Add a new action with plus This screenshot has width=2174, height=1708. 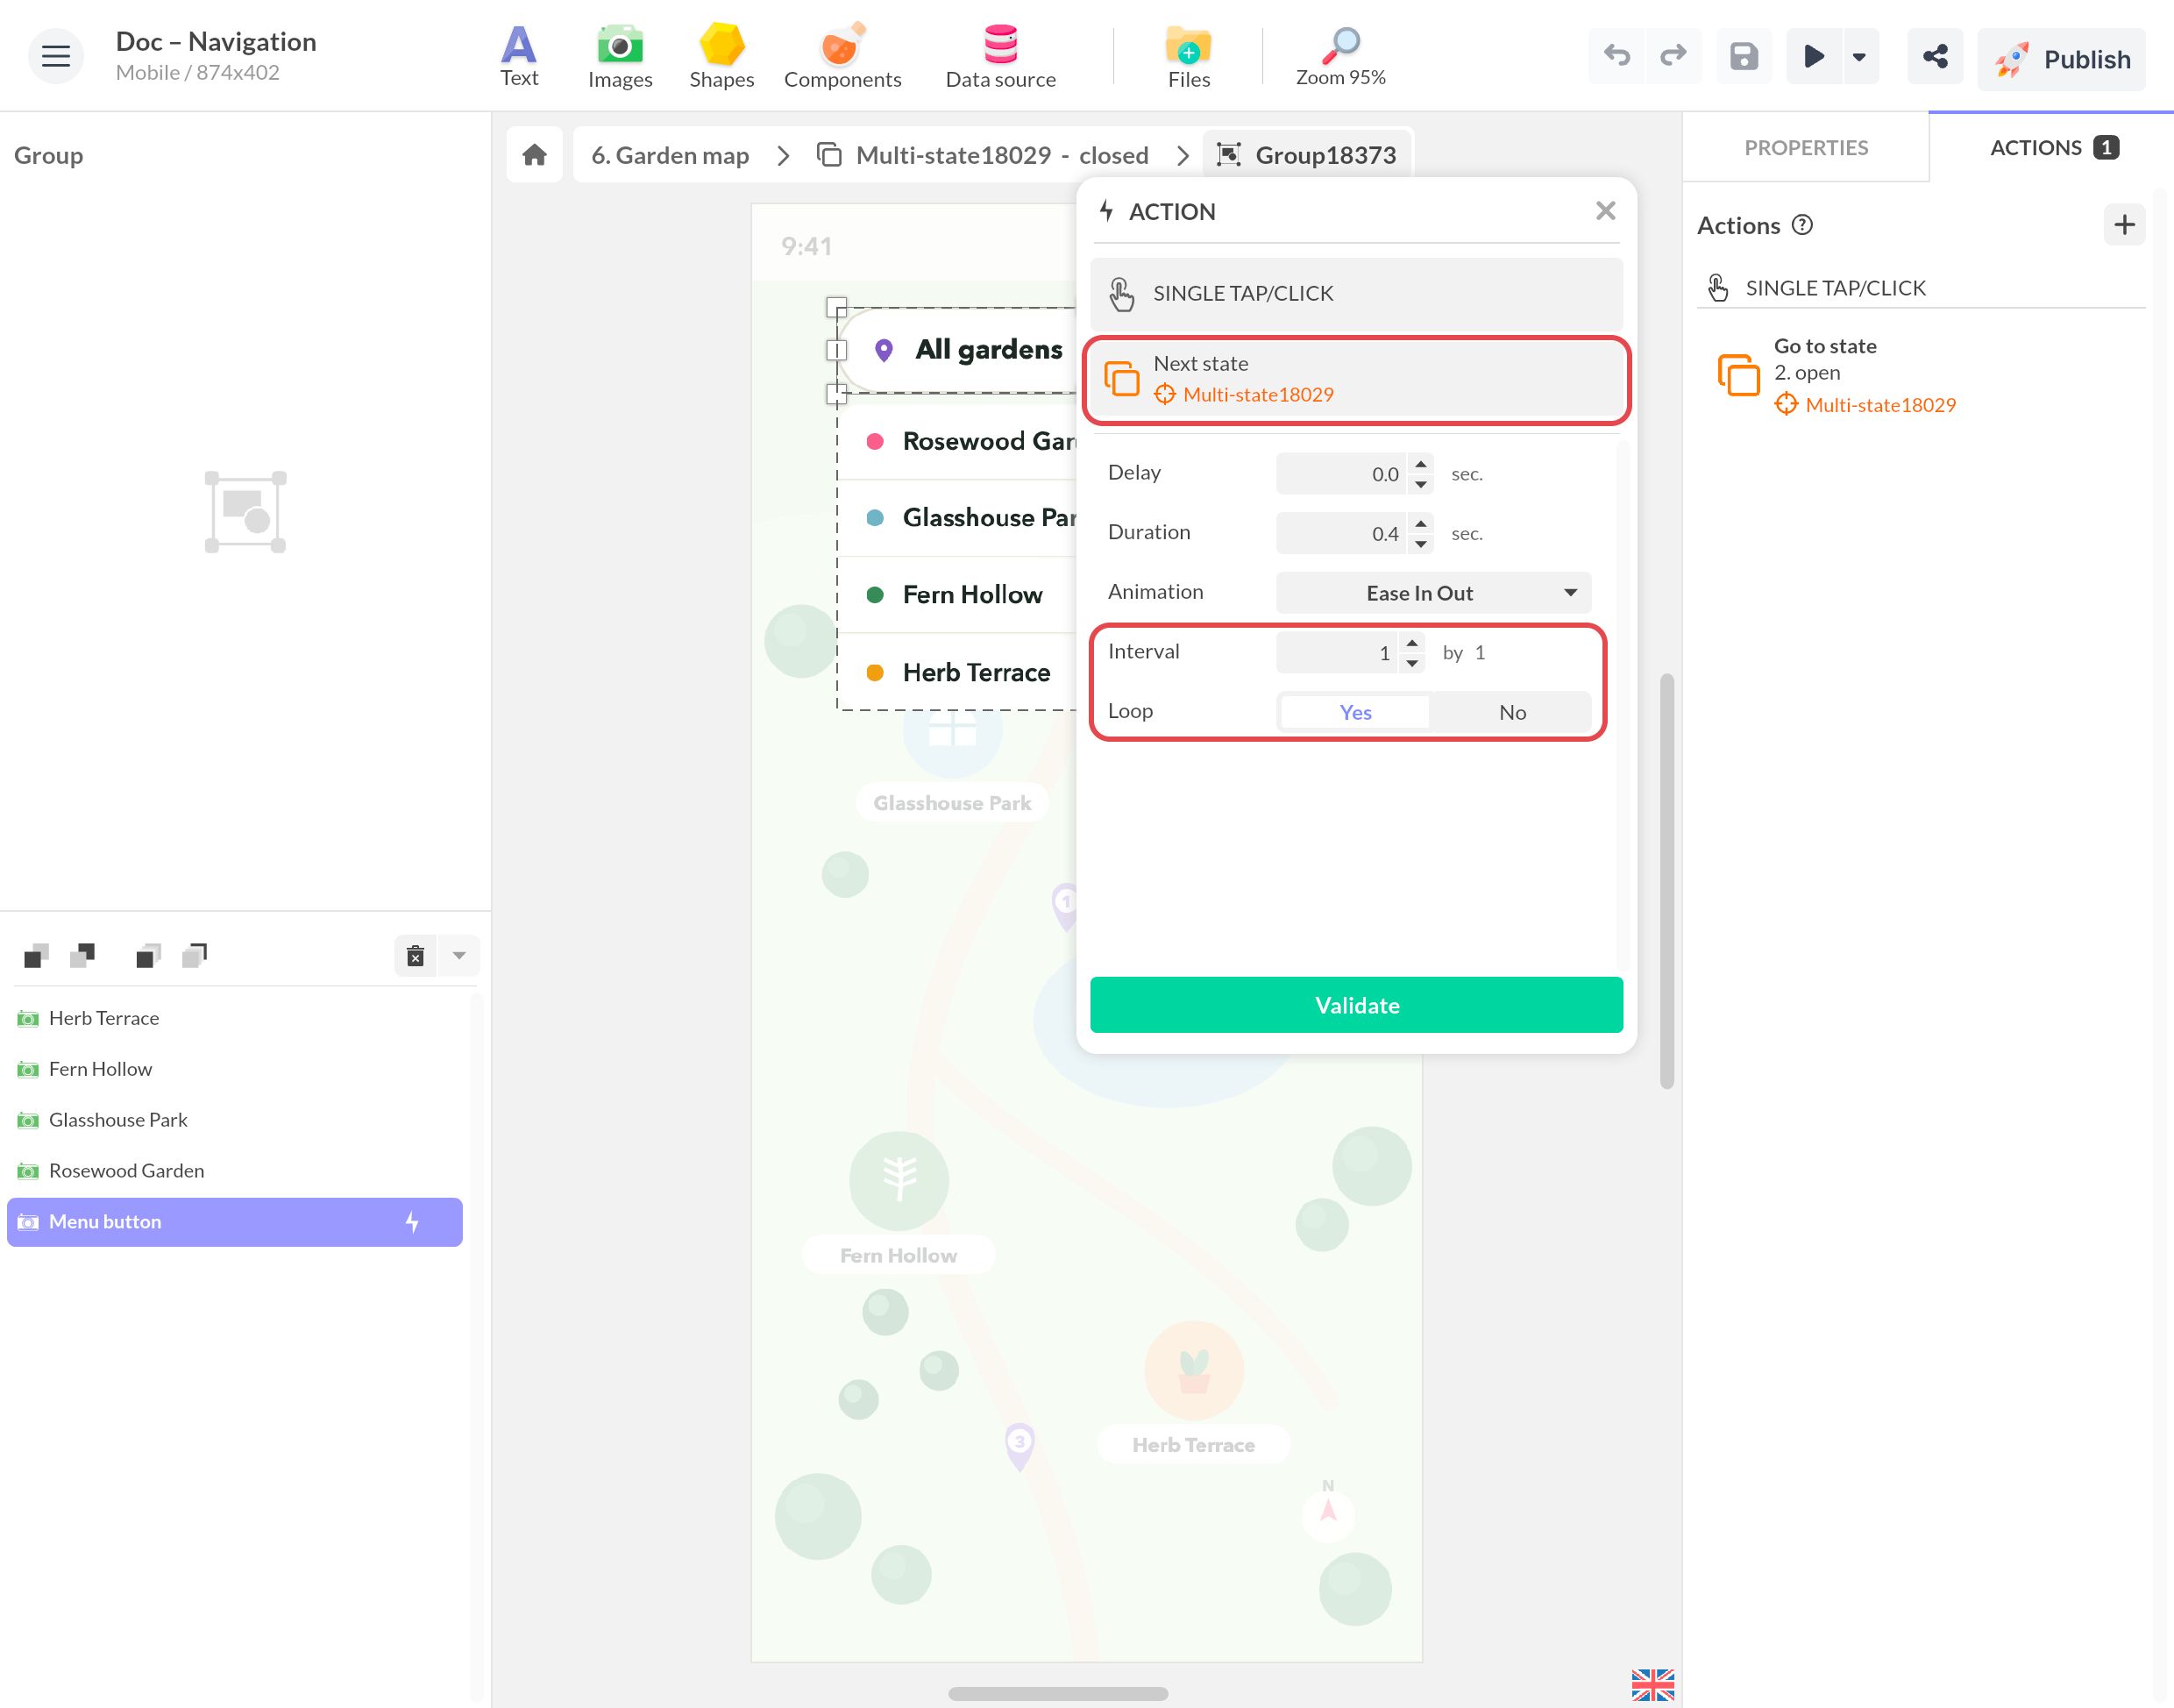[2124, 225]
